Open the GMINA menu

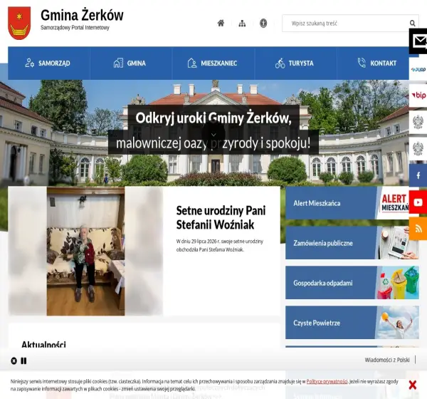click(x=131, y=63)
